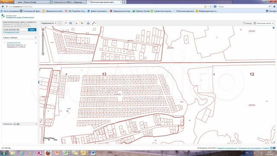Click the blue search button beside cadastral number
Image resolution: width=277 pixels, height=156 pixels.
coord(32,30)
